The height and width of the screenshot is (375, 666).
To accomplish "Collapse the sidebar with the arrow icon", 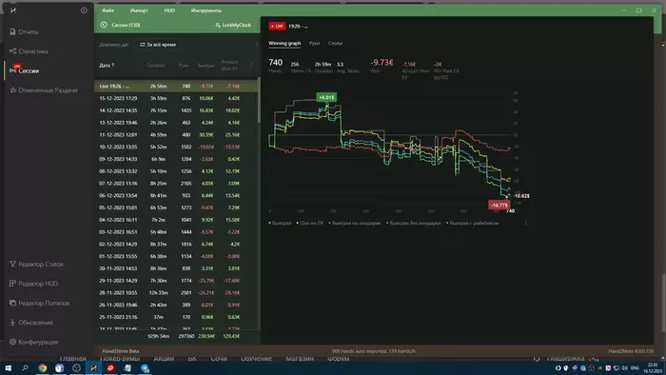I will click(84, 10).
